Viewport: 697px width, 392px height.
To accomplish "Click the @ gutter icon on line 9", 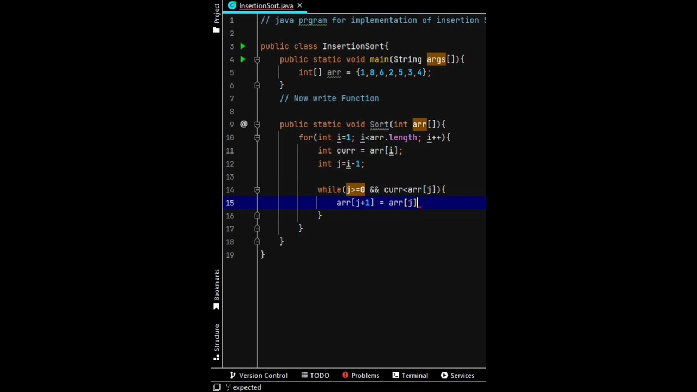I will point(243,125).
